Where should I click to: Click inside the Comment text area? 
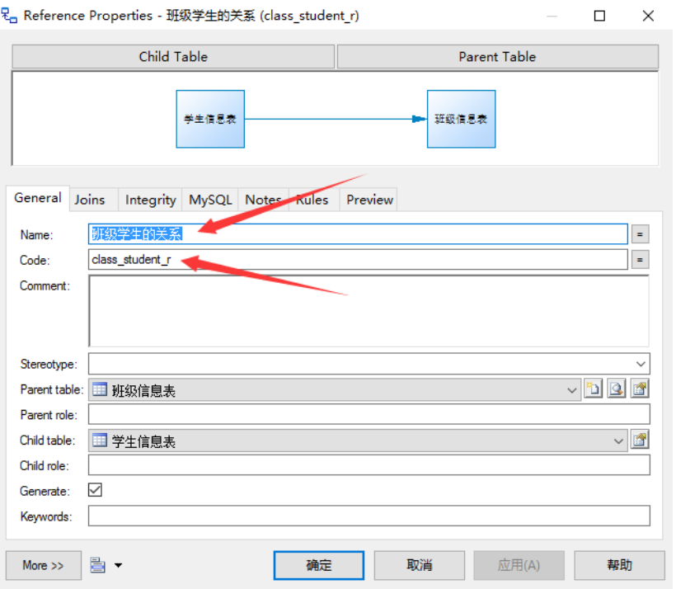coord(369,311)
